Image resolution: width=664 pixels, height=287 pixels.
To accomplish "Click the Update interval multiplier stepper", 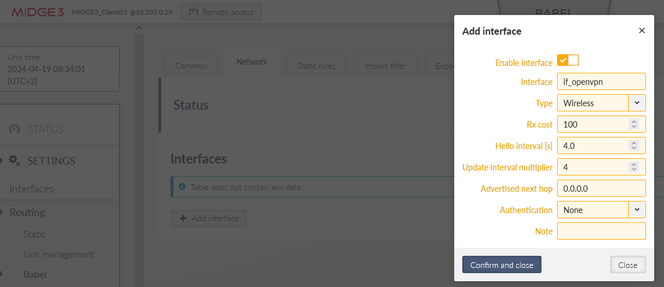I will click(x=634, y=167).
